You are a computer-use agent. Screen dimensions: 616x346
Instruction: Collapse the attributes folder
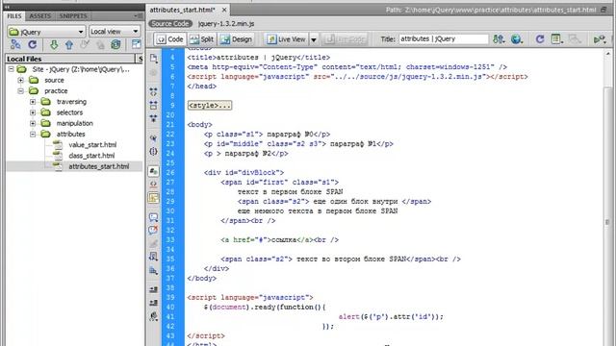tap(33, 135)
